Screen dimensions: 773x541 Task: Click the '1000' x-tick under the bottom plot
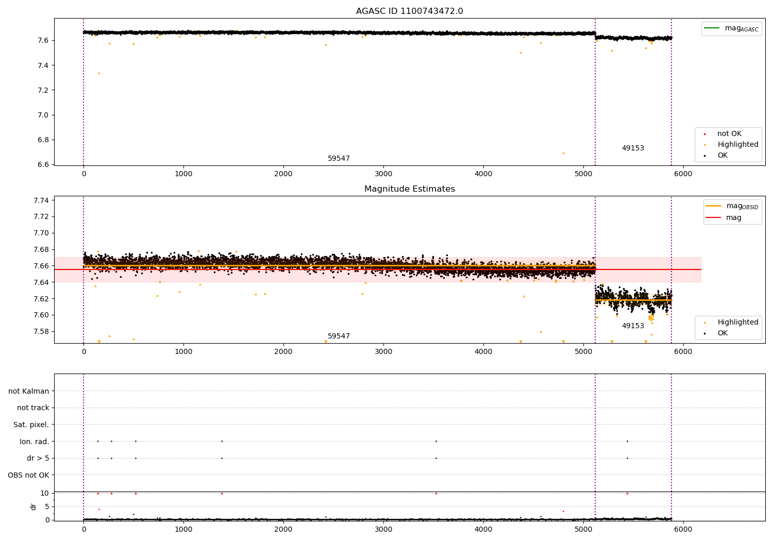tap(183, 529)
